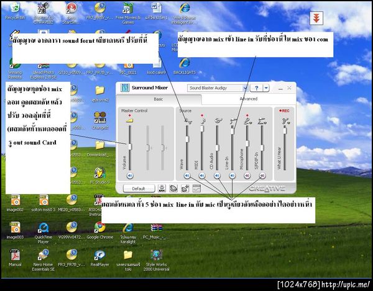Image resolution: width=373 pixels, height=291 pixels.
Task: Mute the CD Audio source channel
Action: point(217,176)
